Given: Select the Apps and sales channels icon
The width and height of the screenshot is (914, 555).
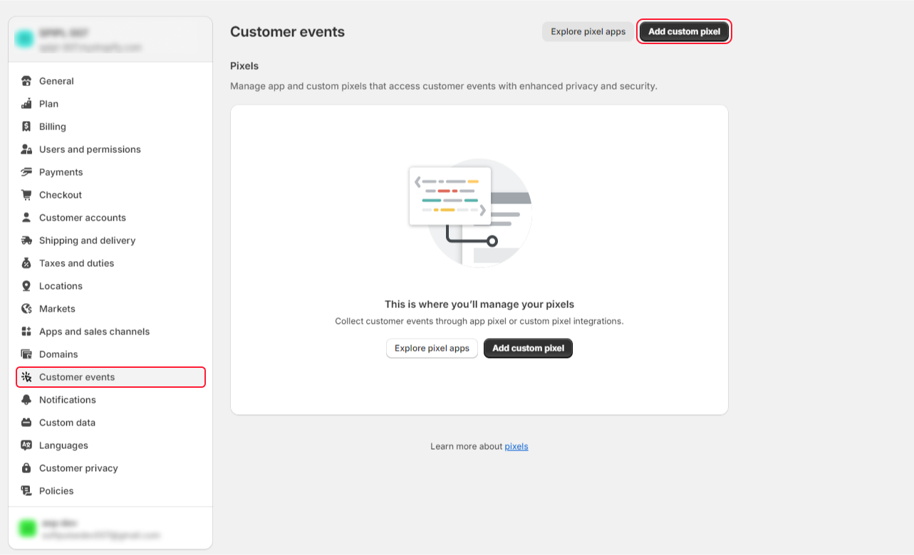Looking at the screenshot, I should (x=27, y=331).
